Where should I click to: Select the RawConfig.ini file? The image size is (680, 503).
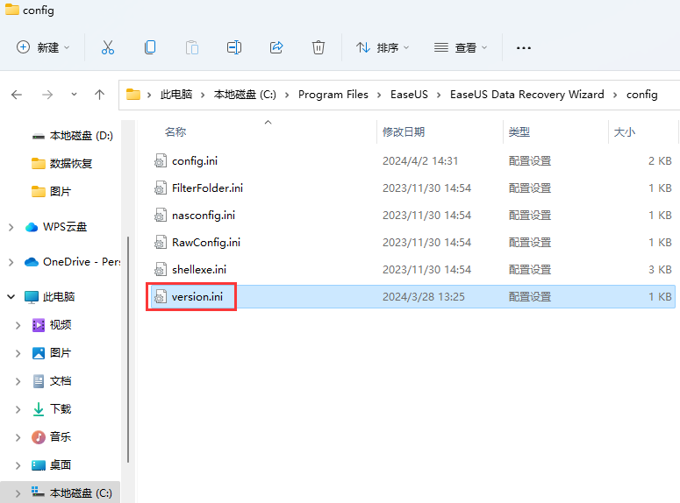[x=413, y=243]
